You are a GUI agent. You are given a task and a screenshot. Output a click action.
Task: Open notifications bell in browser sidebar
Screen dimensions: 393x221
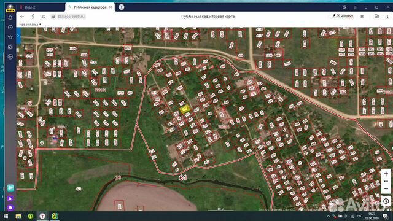[x=10, y=18]
